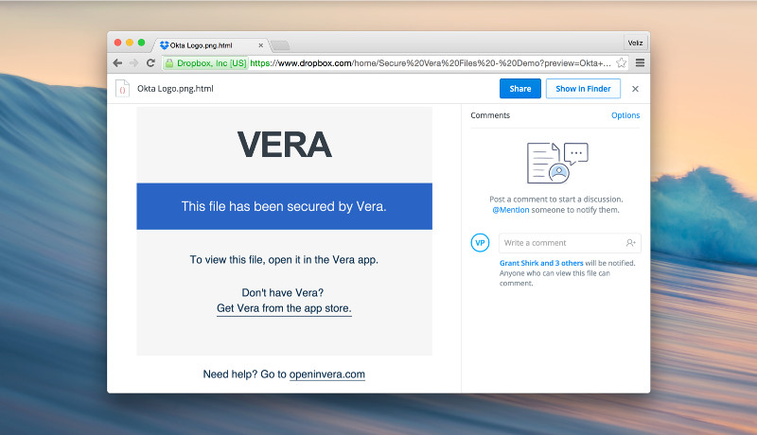757x435 pixels.
Task: Click the Comments heading
Action: (490, 115)
